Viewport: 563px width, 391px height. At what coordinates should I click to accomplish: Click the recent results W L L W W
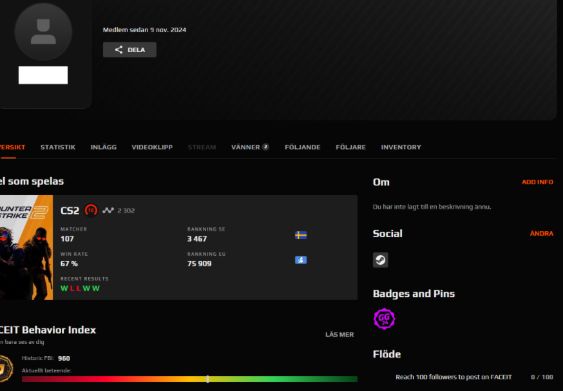tap(80, 289)
